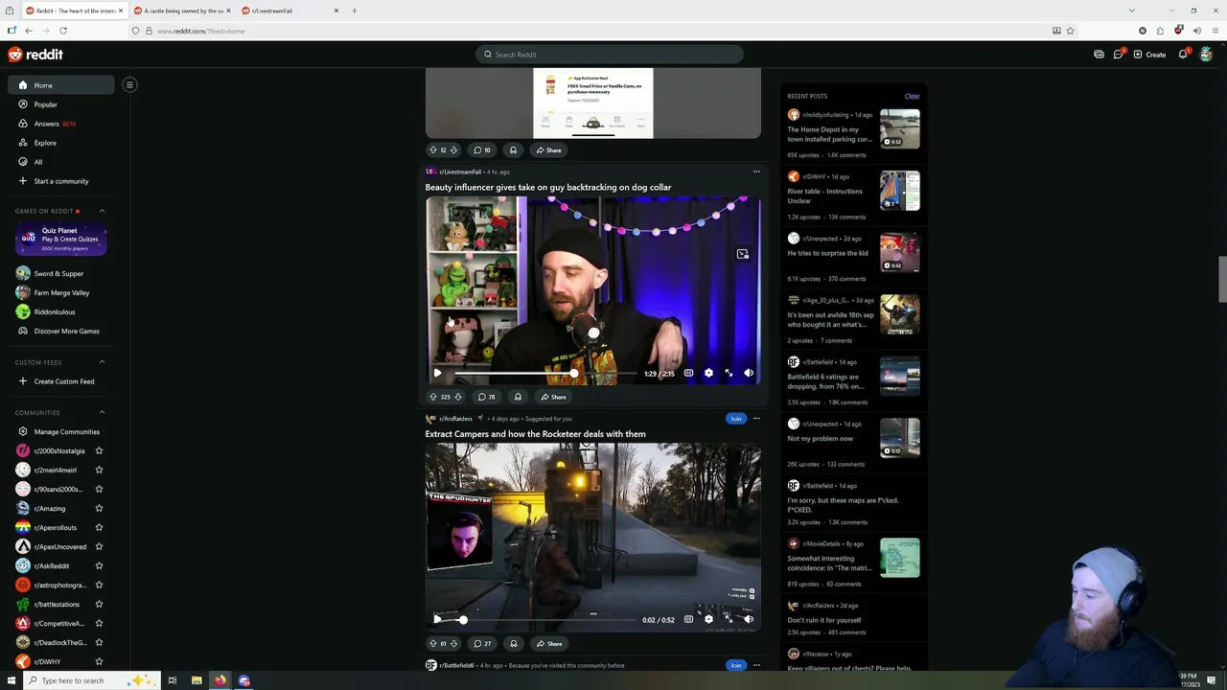Join r/ArcRaiders from the post header

pos(735,419)
